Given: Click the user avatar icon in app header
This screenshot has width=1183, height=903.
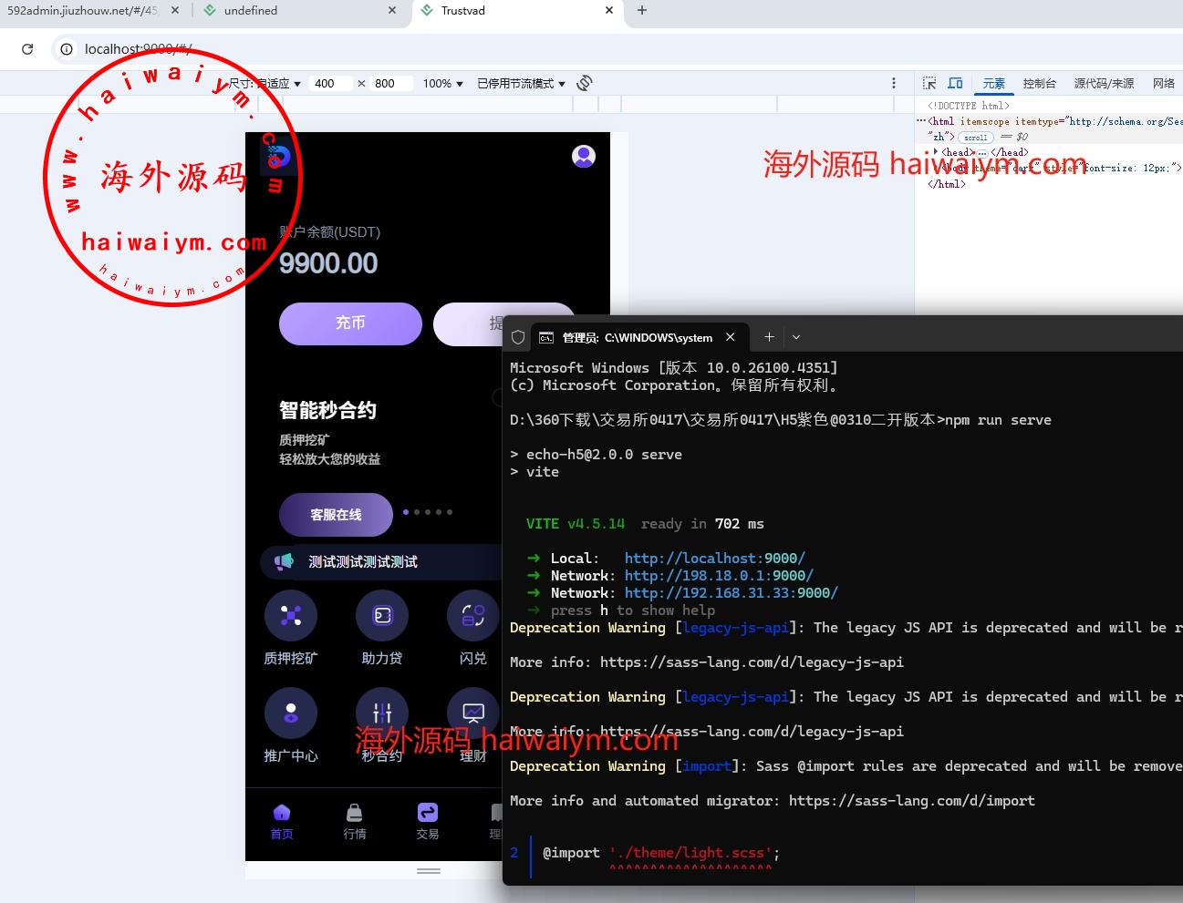Looking at the screenshot, I should [584, 157].
